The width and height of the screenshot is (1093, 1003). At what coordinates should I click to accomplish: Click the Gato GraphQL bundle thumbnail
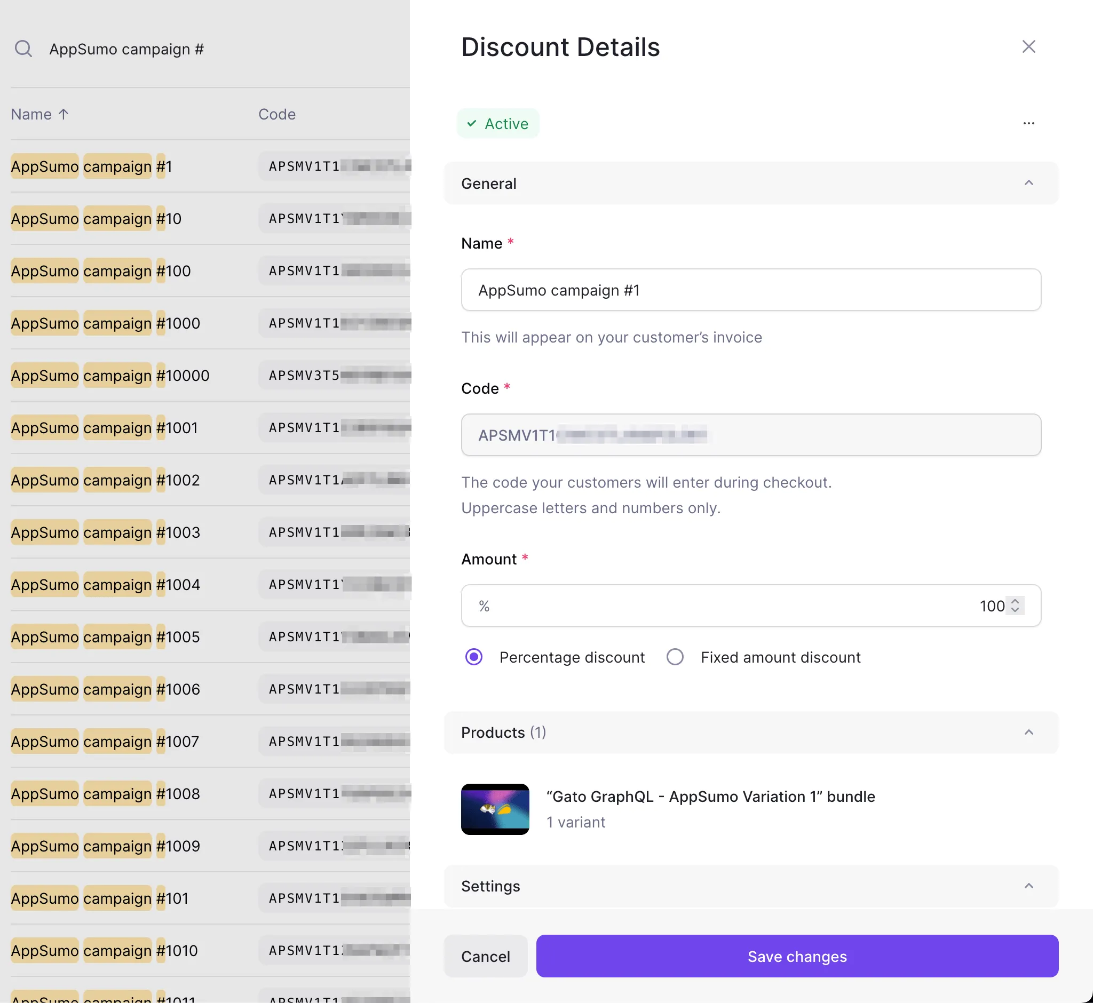(x=495, y=809)
